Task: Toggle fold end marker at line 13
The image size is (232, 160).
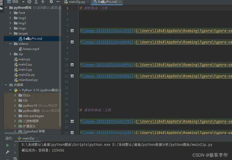Action: coord(78,76)
